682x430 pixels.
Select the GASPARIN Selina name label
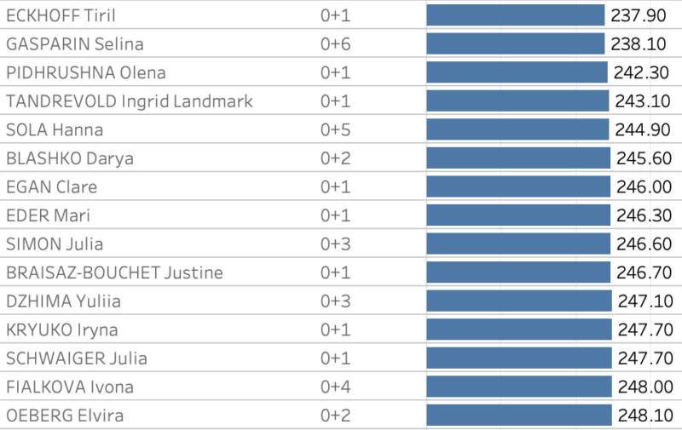coord(75,44)
